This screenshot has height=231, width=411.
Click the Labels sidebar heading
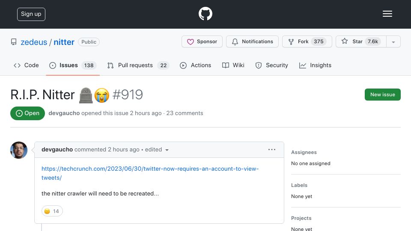coord(299,185)
